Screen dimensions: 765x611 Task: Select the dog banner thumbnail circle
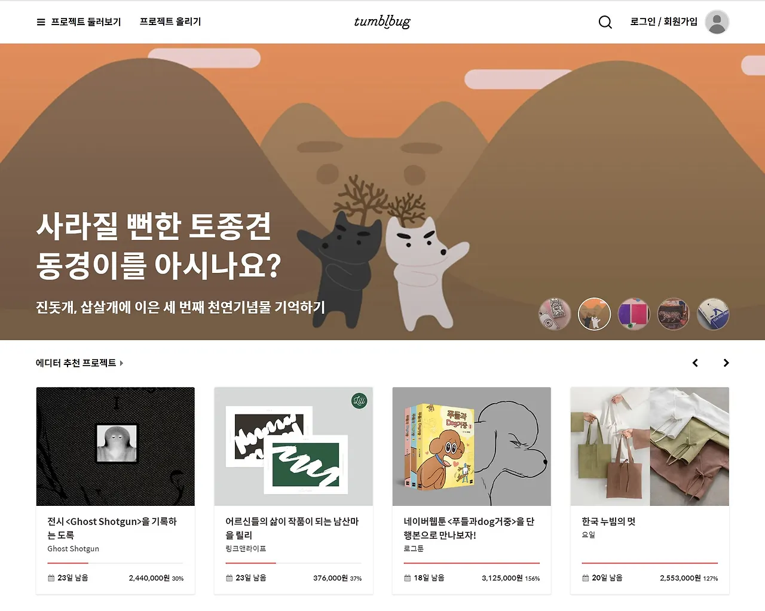[594, 314]
